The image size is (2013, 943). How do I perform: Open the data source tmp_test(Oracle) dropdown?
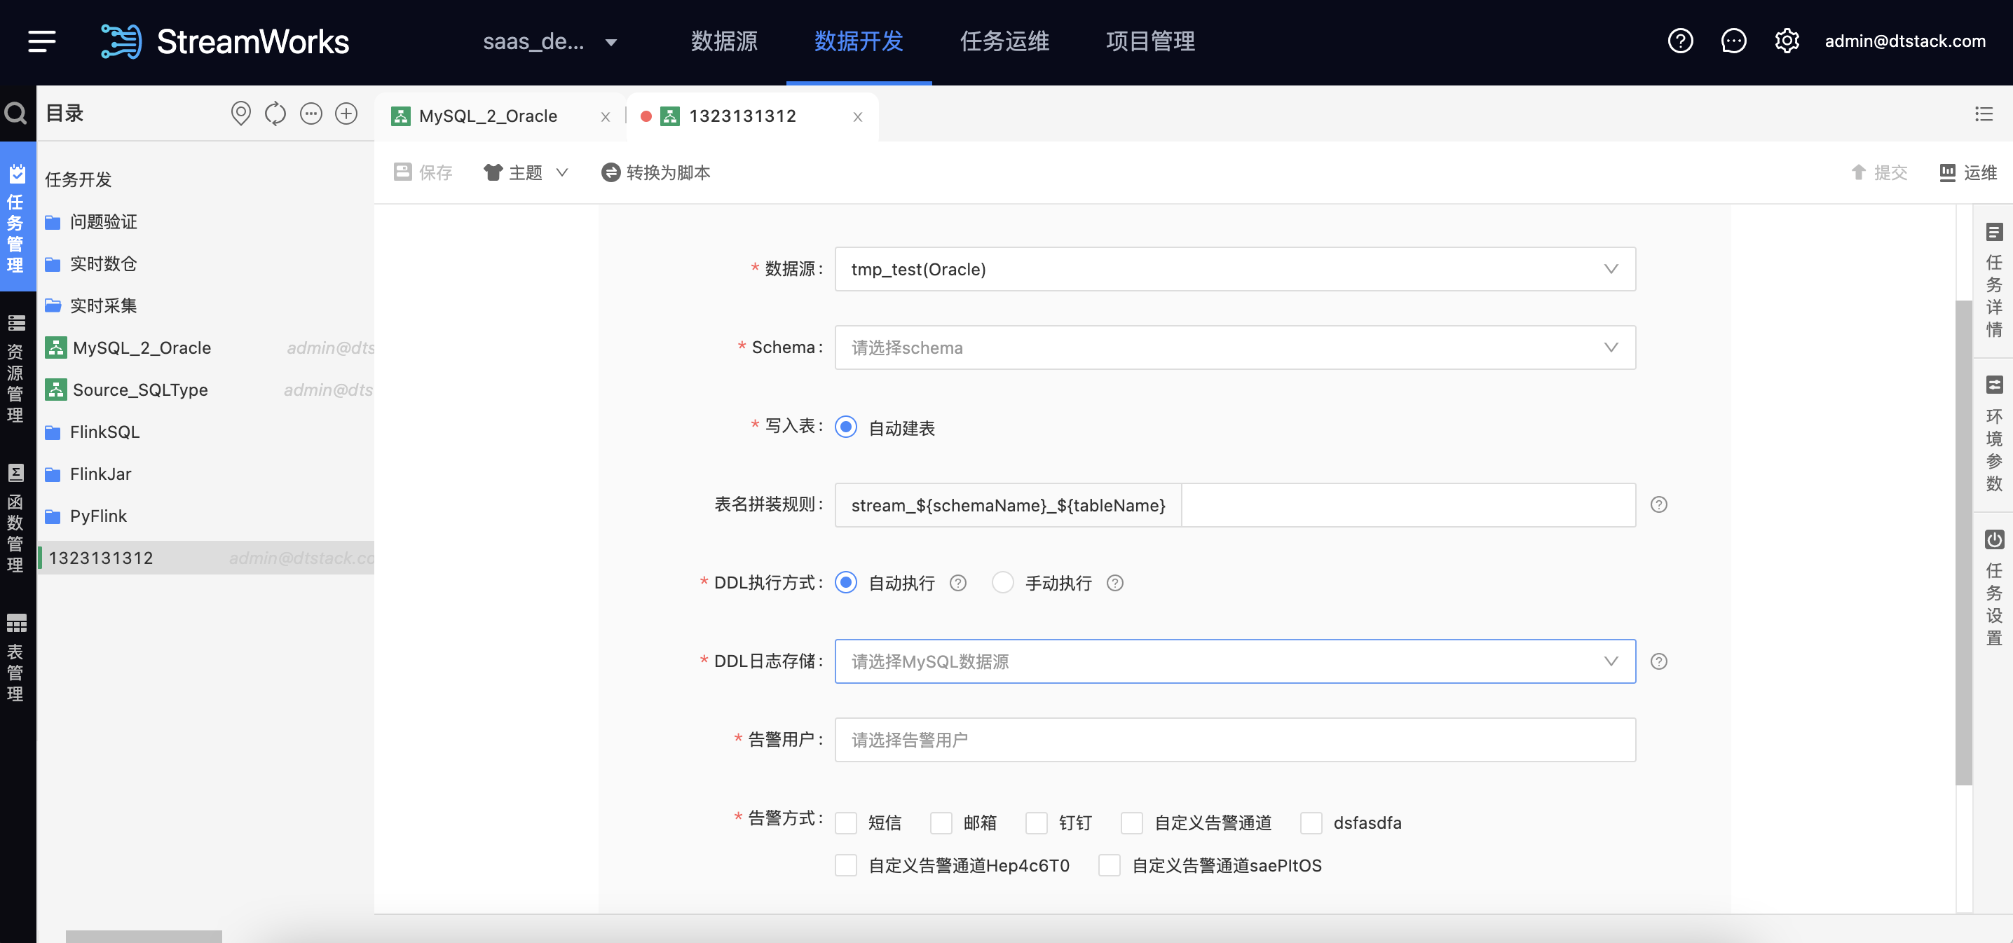(1235, 269)
